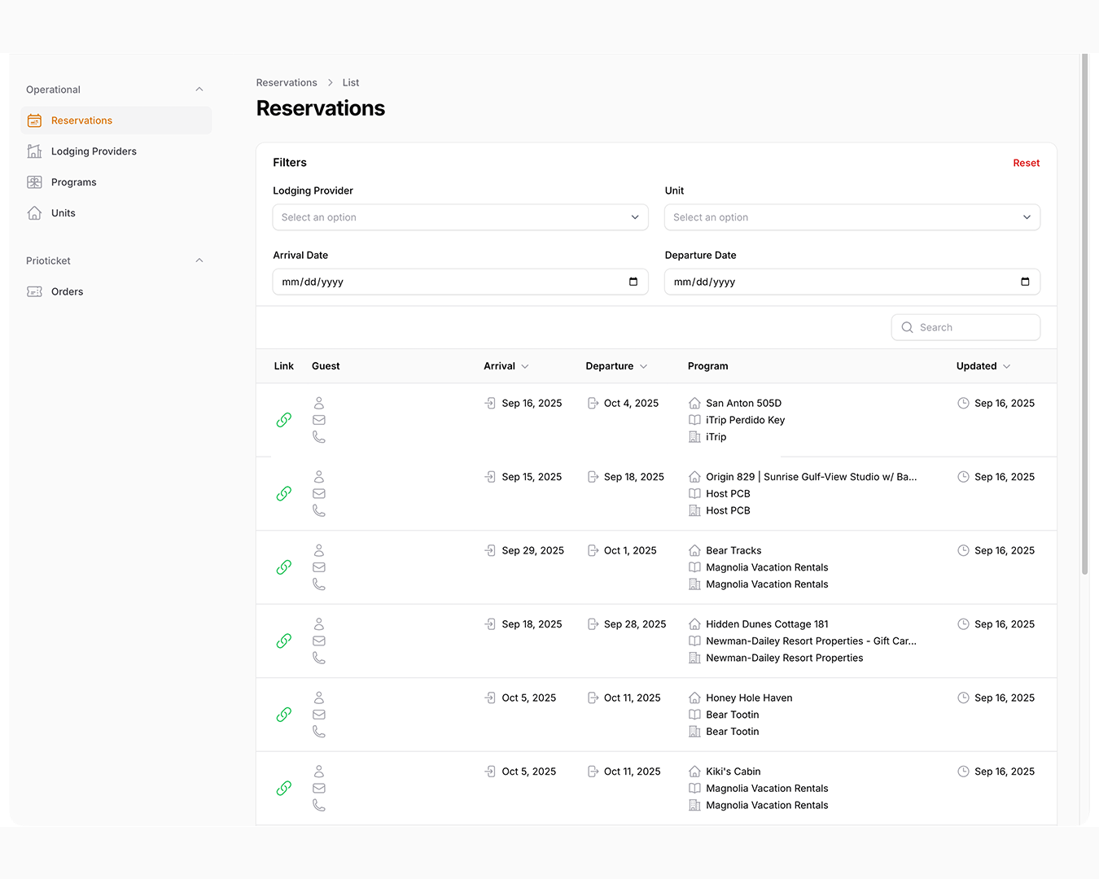This screenshot has height=879, width=1099.
Task: Click the Oct 4, 2025 departure date
Action: (x=631, y=404)
